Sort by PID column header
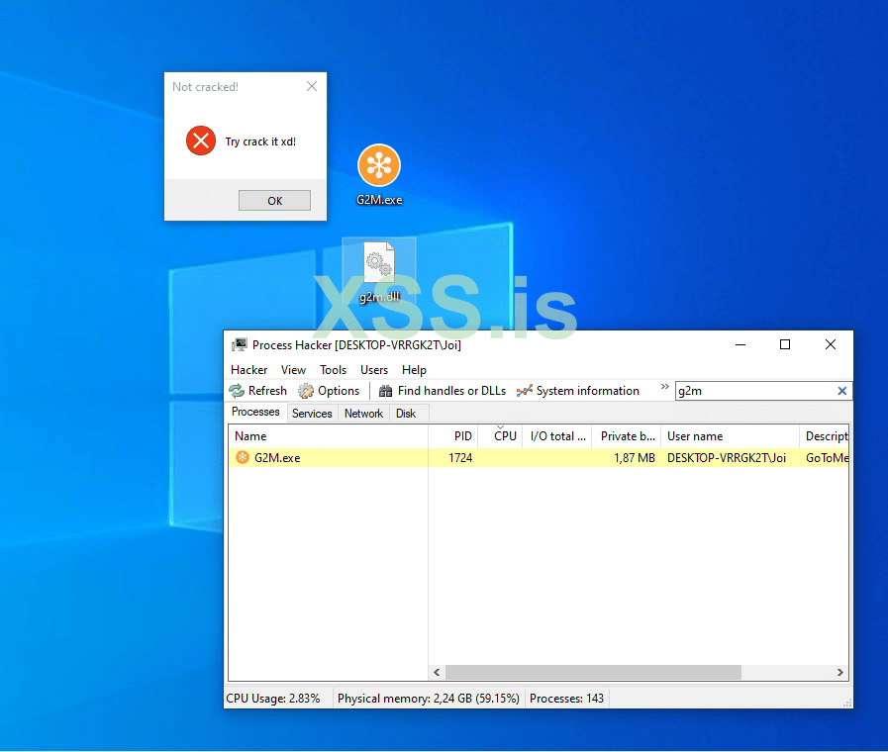 (453, 436)
